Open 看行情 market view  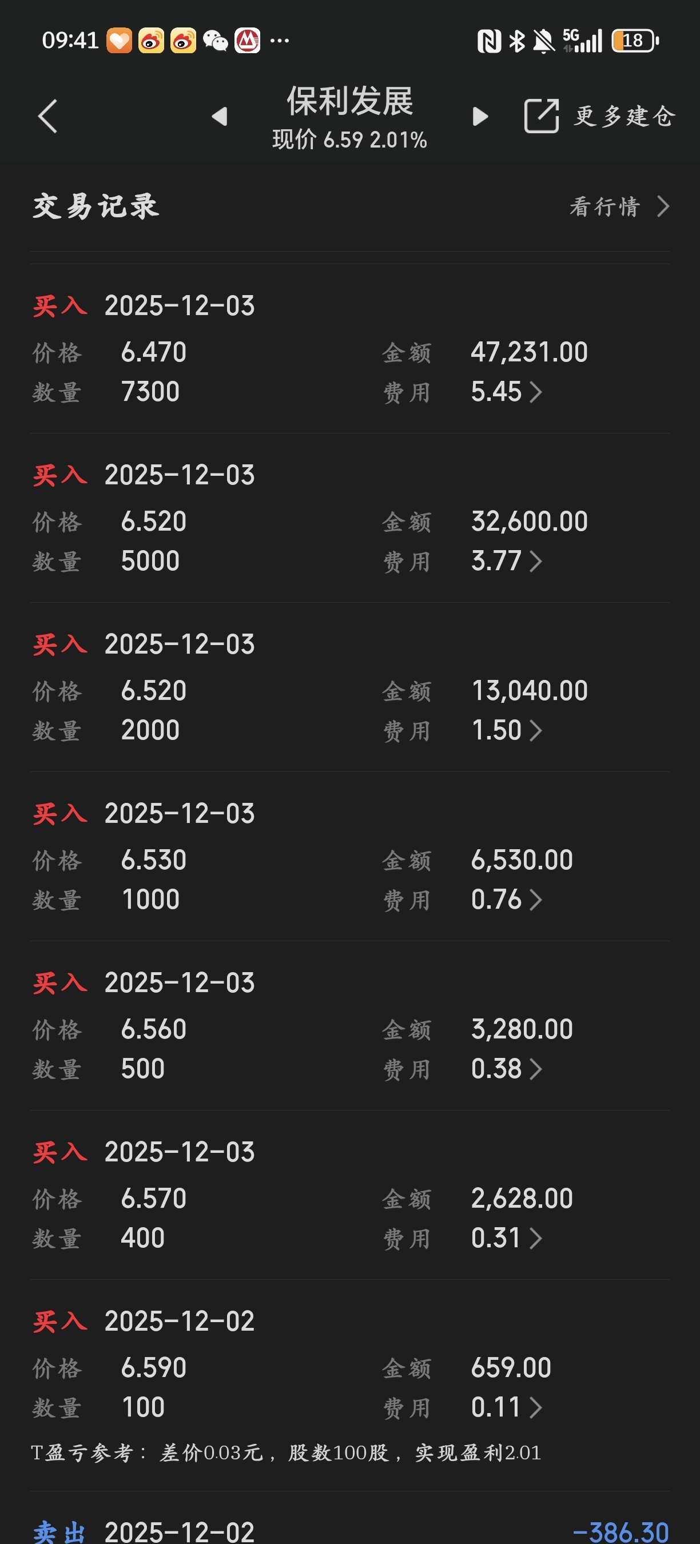(x=604, y=207)
